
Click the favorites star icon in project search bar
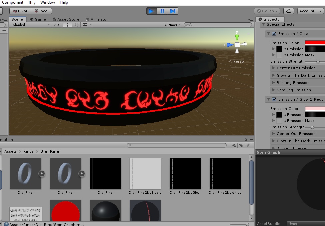pos(249,145)
